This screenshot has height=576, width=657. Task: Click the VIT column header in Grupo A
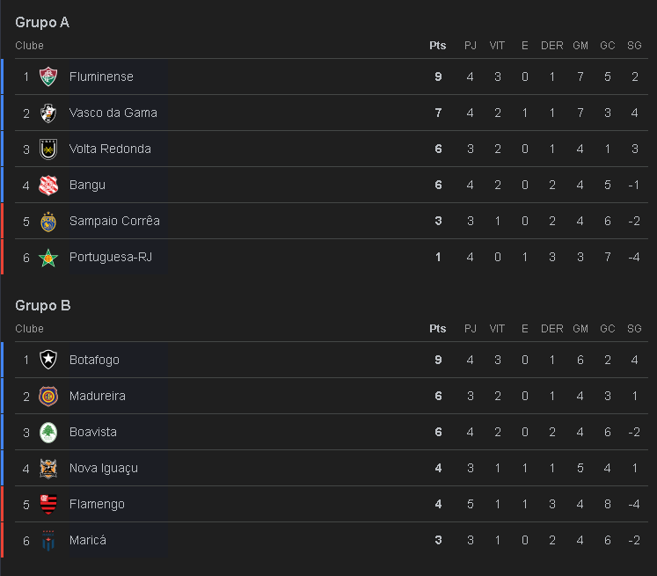tap(497, 46)
